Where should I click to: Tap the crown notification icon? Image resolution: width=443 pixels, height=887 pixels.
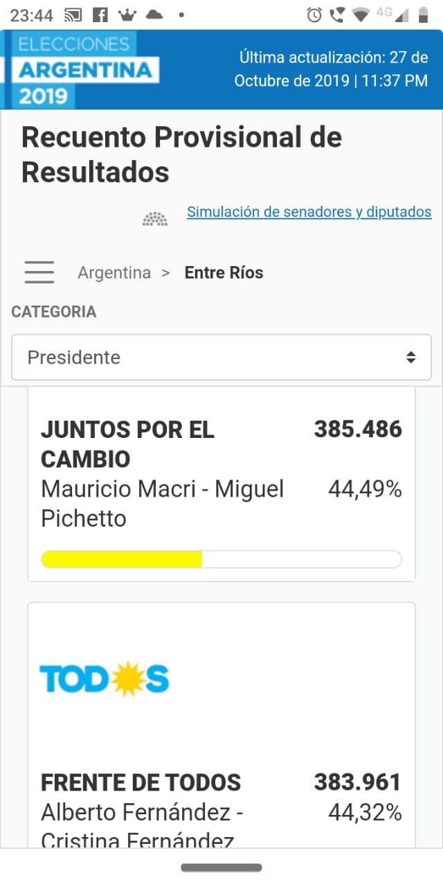pyautogui.click(x=127, y=15)
